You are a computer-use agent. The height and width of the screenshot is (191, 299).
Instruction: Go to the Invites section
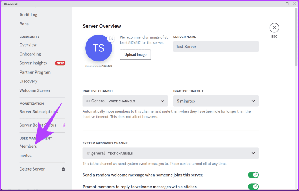coord(25,156)
